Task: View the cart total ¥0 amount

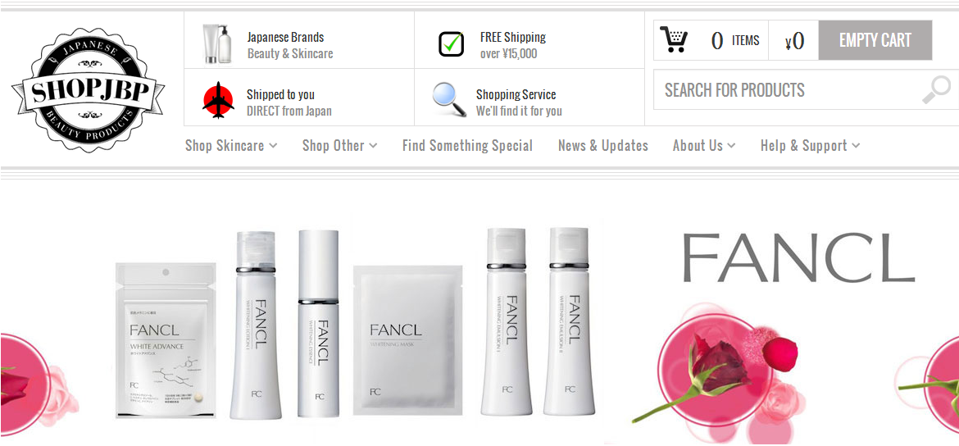Action: click(794, 41)
